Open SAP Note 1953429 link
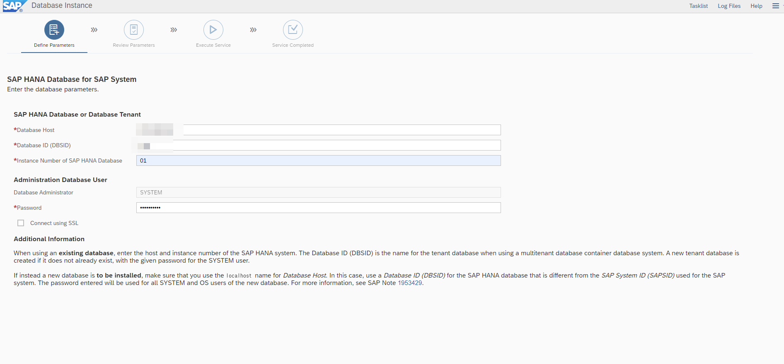 tap(410, 283)
